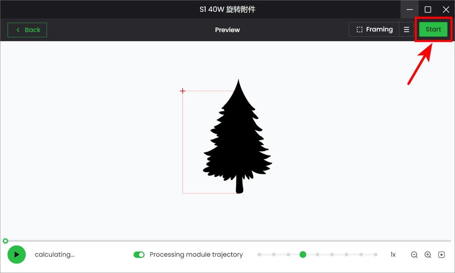Close the S1 40W window
Image resolution: width=455 pixels, height=273 pixels.
pyautogui.click(x=446, y=9)
